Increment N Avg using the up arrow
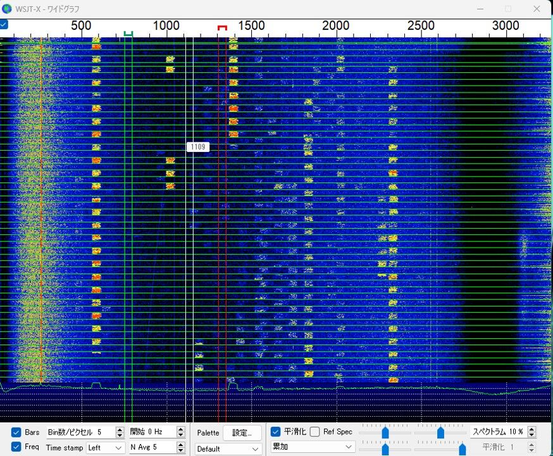Image resolution: width=553 pixels, height=456 pixels. (180, 445)
